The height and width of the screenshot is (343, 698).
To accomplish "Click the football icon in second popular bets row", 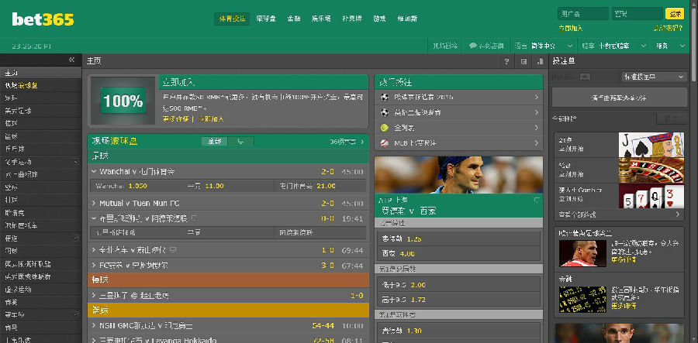I will 385,112.
